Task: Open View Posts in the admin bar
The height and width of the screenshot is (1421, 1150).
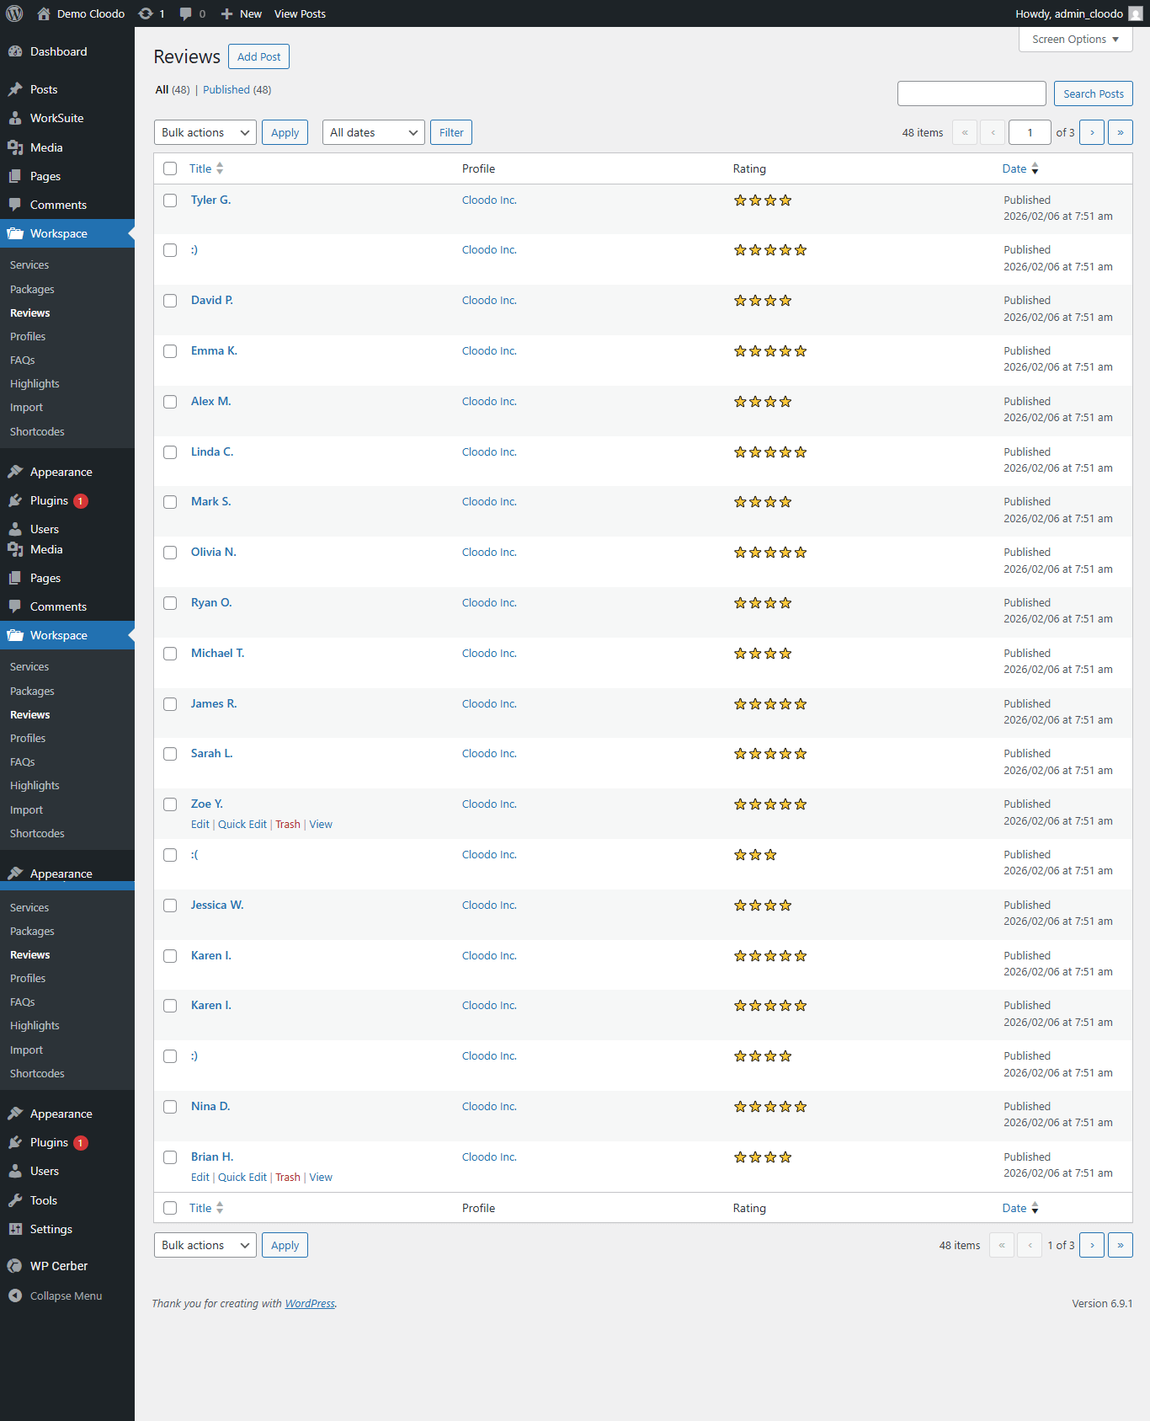Action: [300, 13]
